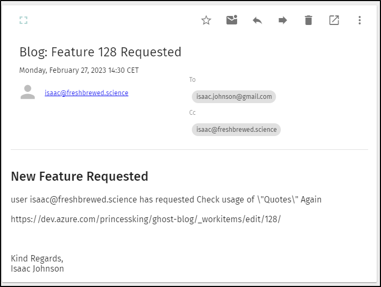Screen dimensions: 381x287
Task: Click the Cc field label
Action: [x=192, y=113]
